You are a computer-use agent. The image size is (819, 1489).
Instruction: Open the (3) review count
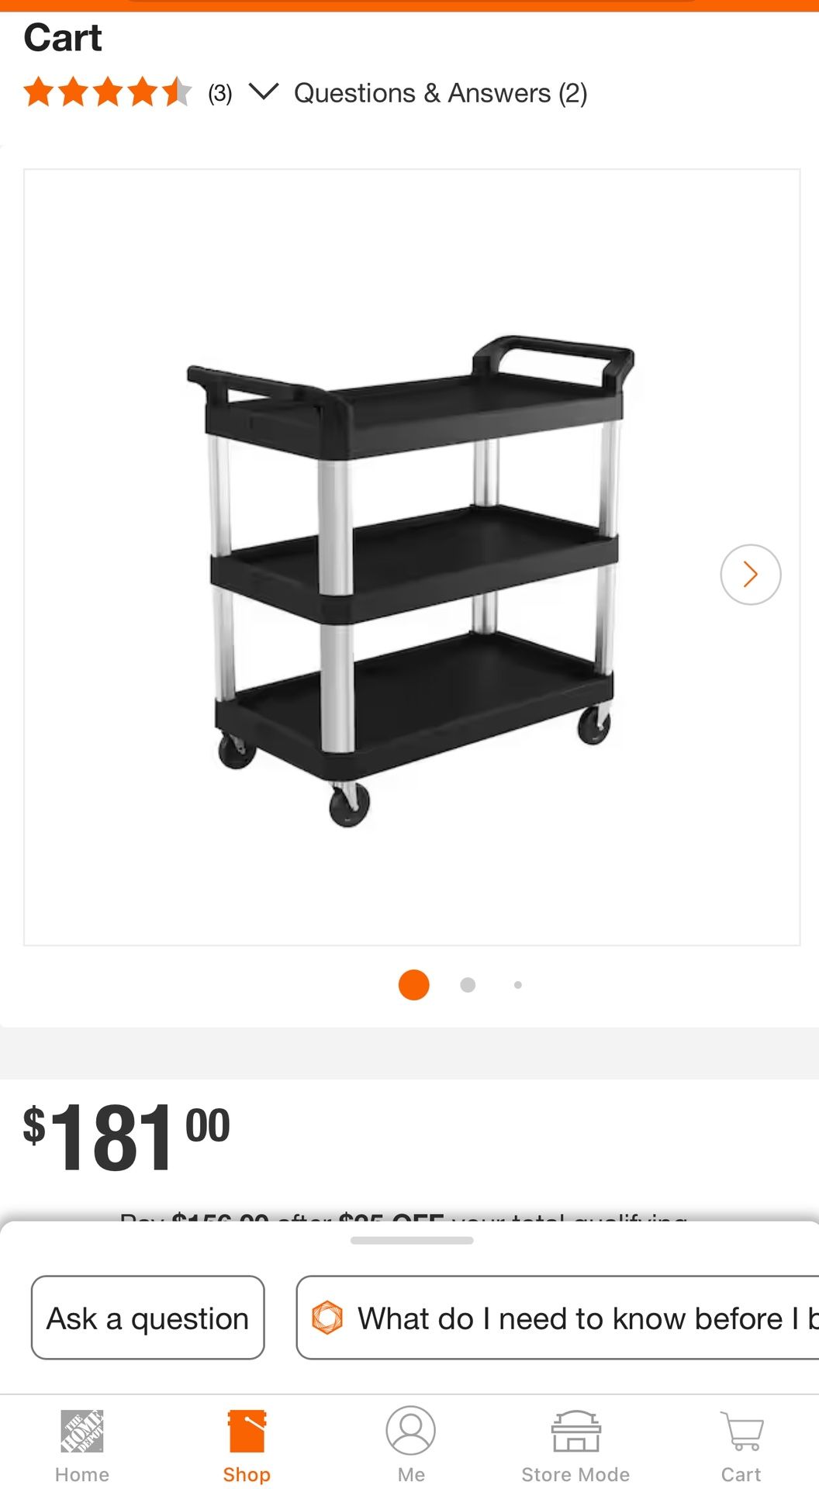click(220, 94)
